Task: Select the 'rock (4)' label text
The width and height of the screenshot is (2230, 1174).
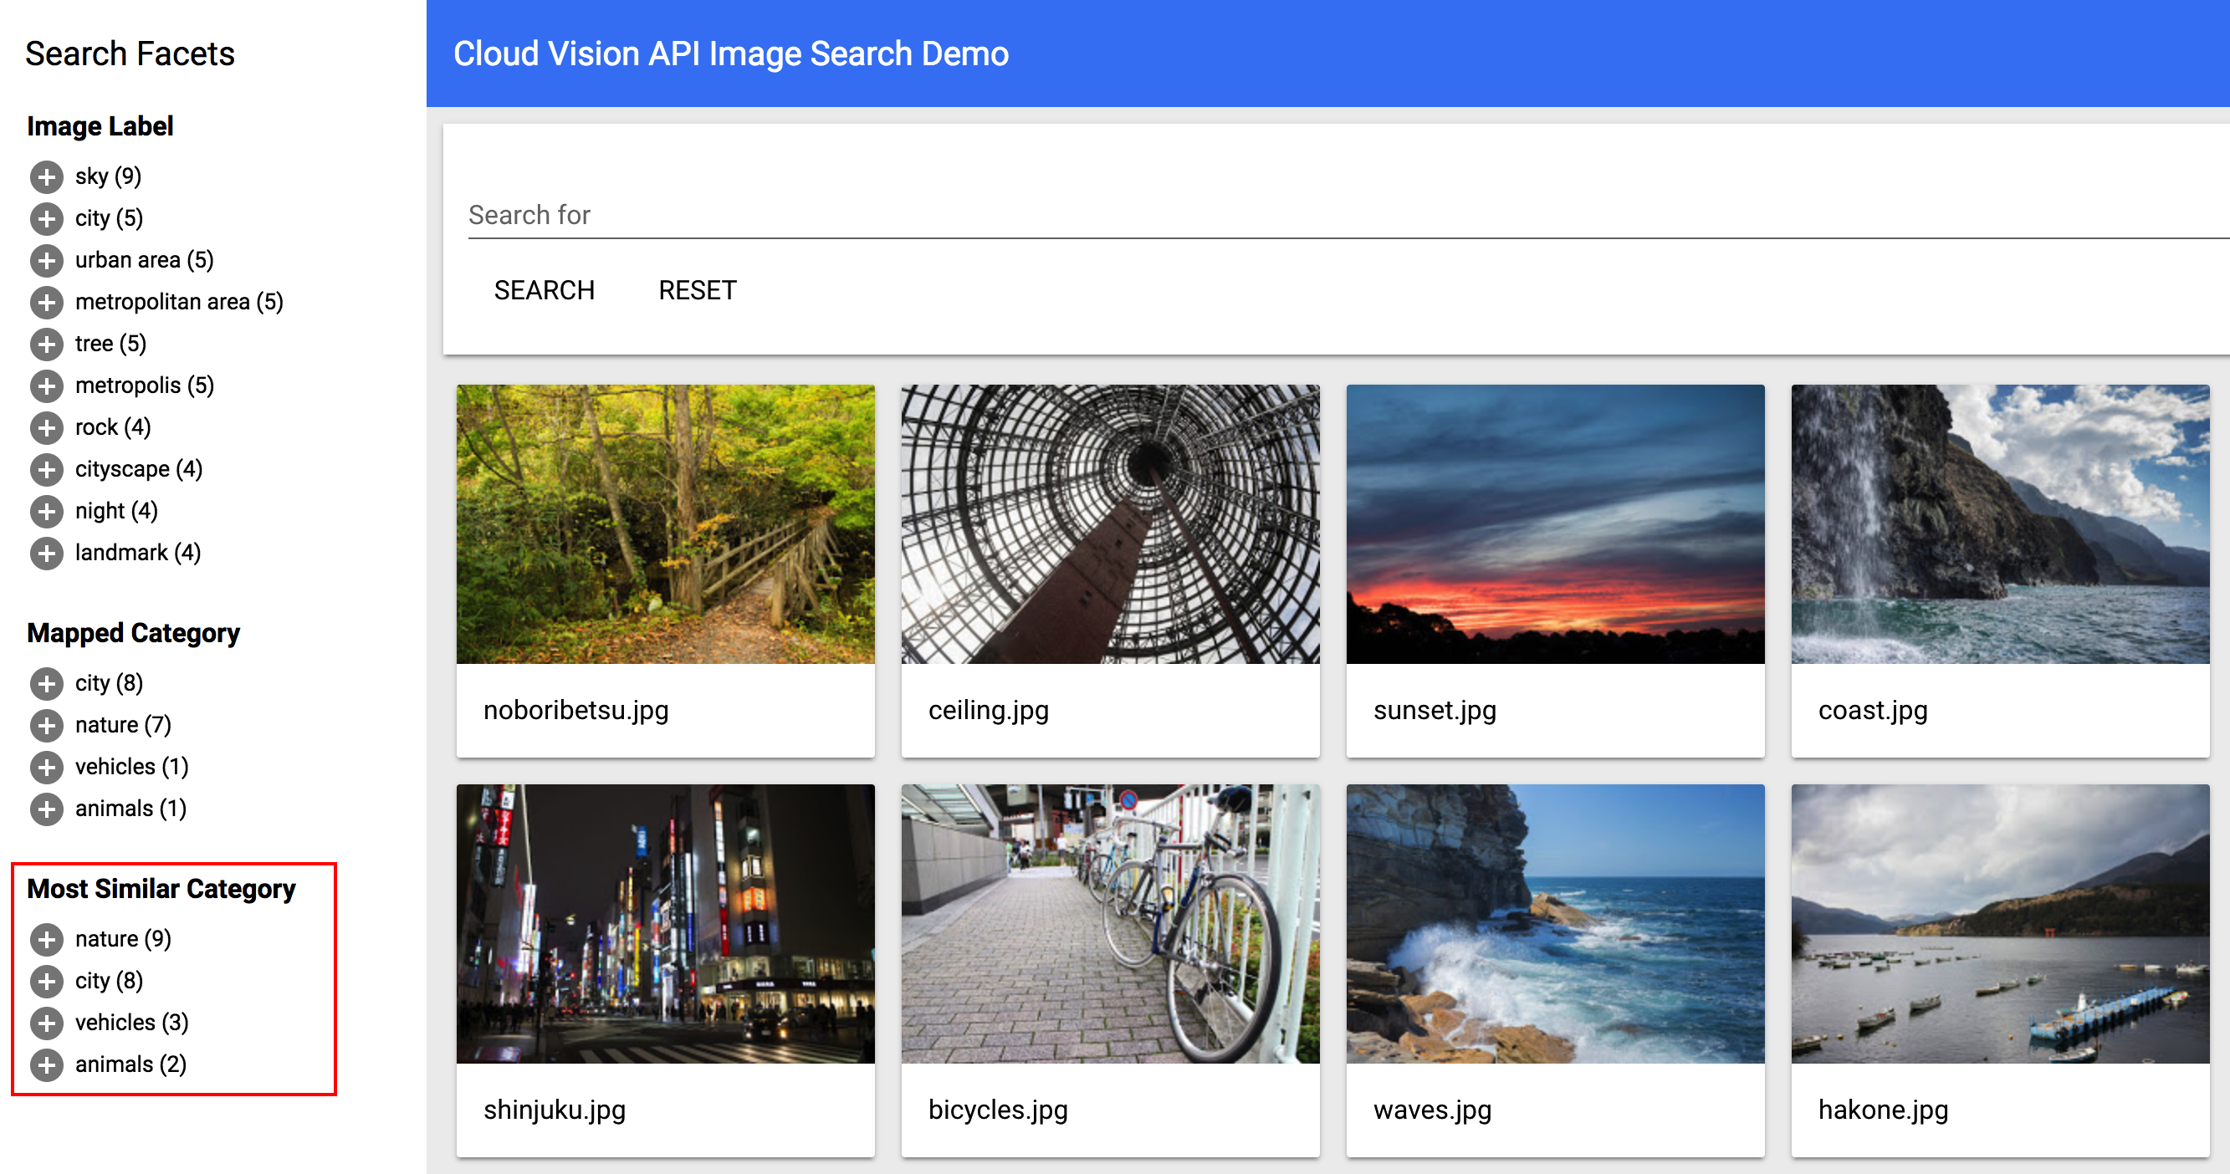Action: [114, 427]
